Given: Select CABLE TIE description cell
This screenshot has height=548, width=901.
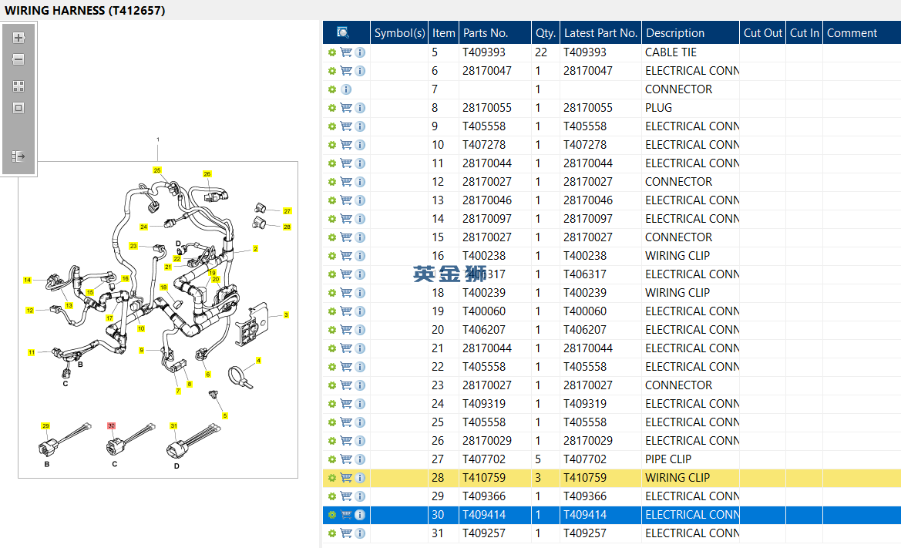Looking at the screenshot, I should (671, 52).
